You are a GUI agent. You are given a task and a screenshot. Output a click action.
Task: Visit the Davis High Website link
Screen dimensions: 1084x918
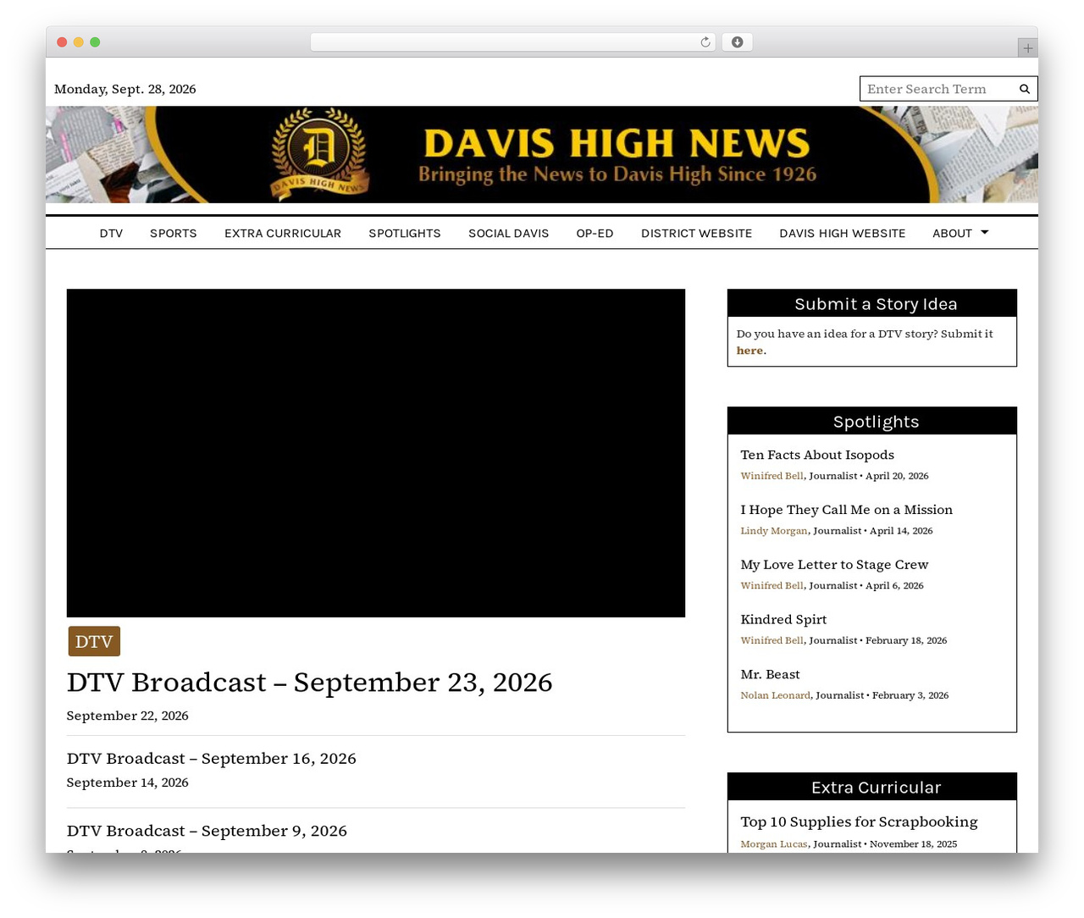pos(843,233)
